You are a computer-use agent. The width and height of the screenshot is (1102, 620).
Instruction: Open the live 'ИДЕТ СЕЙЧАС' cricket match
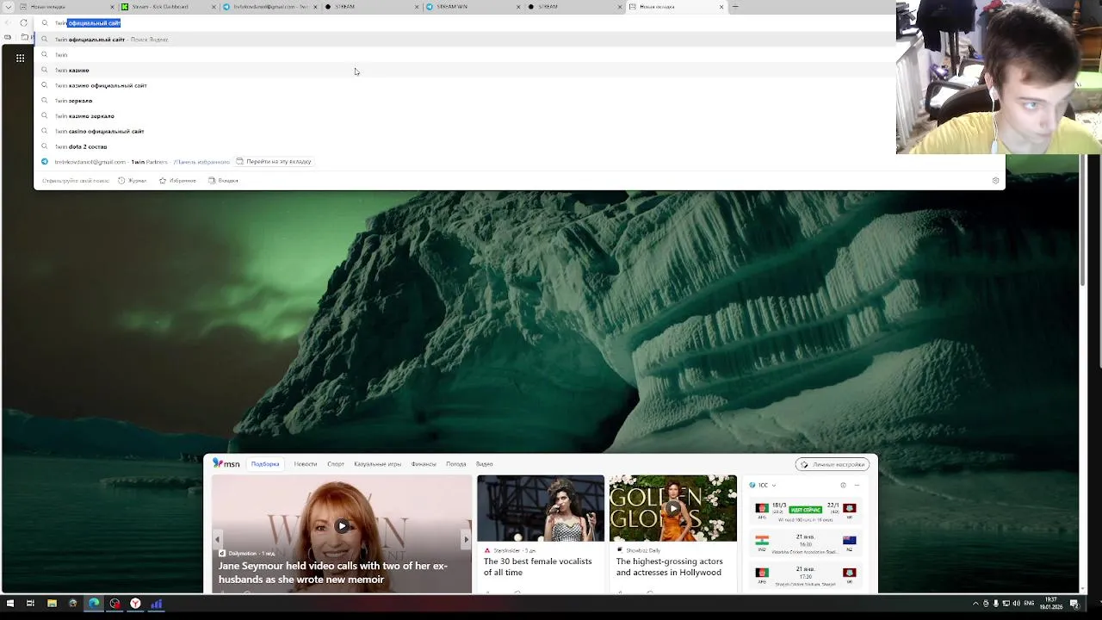click(806, 511)
